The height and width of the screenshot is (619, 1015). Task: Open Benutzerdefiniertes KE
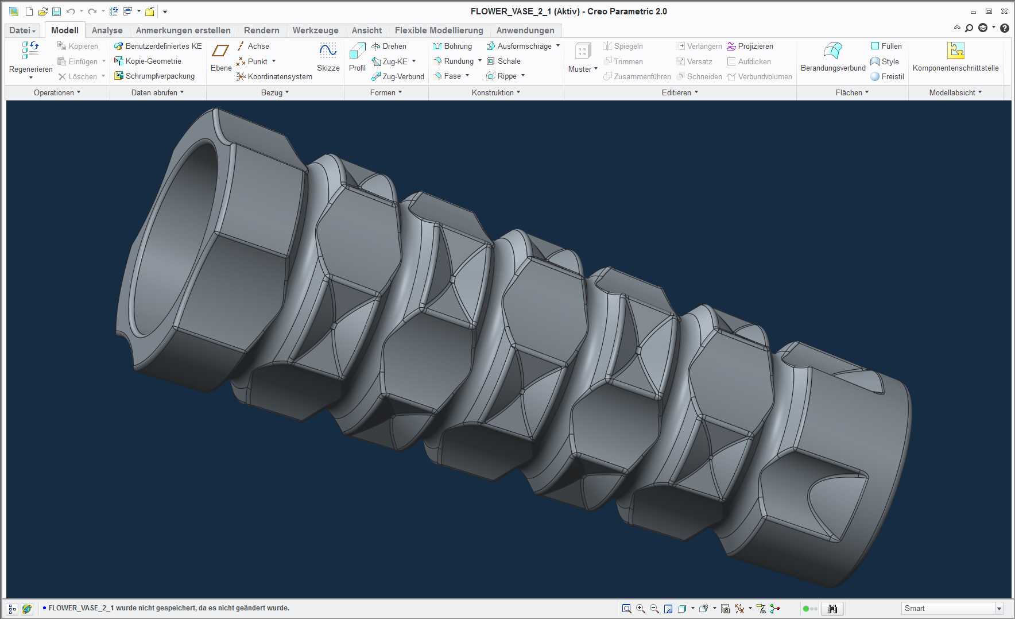158,46
